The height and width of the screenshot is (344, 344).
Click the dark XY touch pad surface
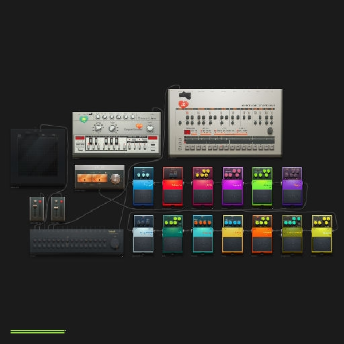click(38, 156)
